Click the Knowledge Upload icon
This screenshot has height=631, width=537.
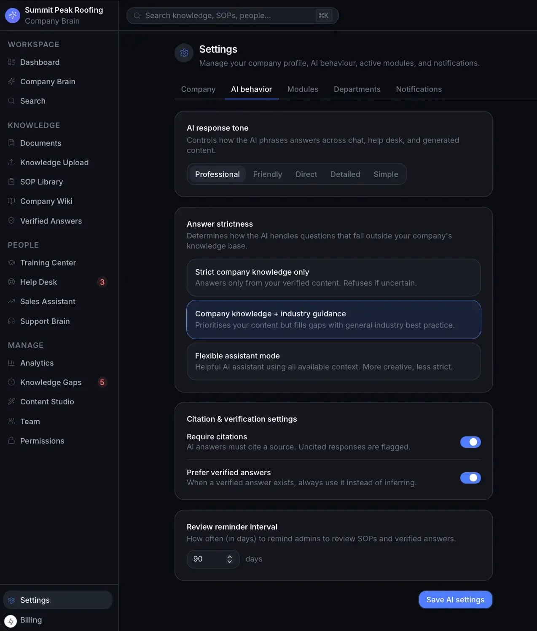11,163
